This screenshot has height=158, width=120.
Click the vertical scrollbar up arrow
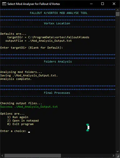[x=118, y=10]
